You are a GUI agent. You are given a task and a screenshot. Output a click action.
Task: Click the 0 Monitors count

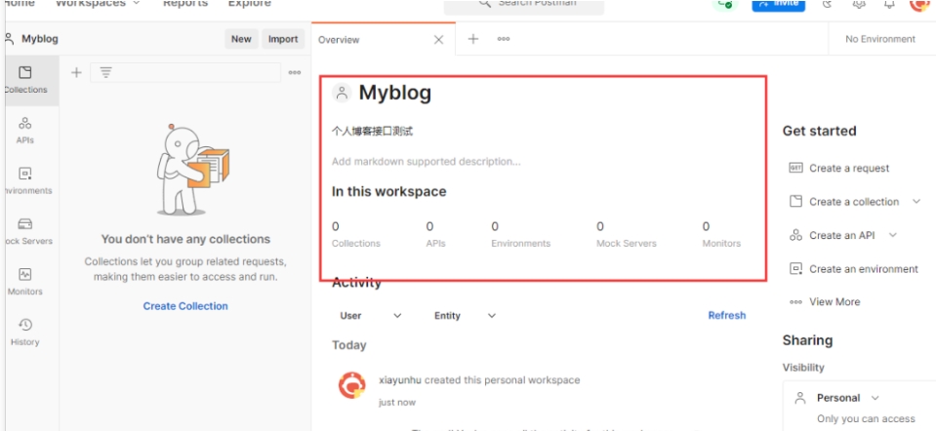[721, 234]
